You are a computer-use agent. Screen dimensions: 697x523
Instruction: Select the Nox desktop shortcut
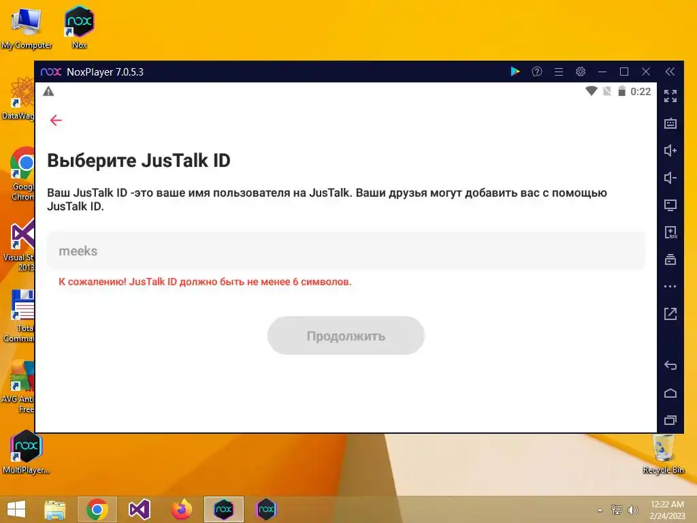79,27
